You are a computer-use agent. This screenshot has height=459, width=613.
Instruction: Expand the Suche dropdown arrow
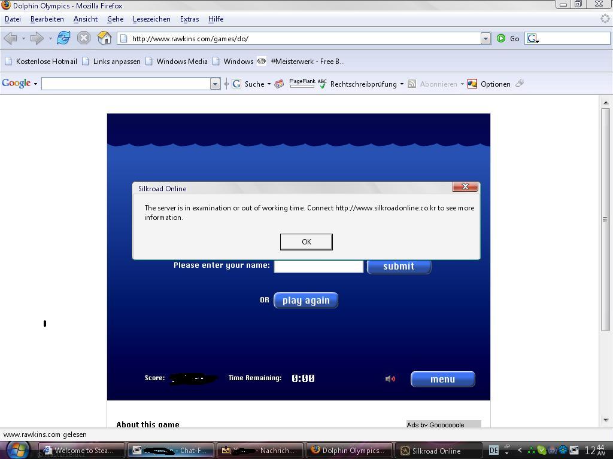tap(269, 84)
